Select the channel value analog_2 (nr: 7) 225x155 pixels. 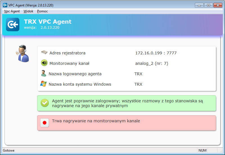point(152,63)
